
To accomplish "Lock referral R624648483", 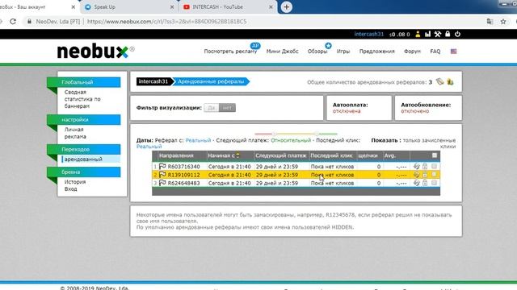I will (425, 183).
